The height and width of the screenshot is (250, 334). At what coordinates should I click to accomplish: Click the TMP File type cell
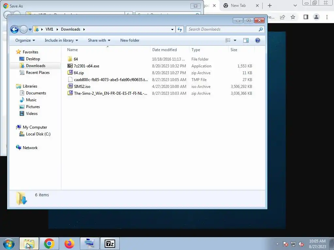[199, 80]
